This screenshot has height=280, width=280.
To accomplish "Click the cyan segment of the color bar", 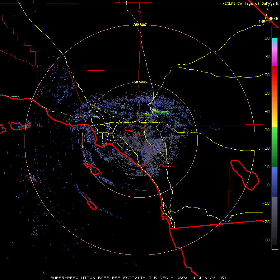I will 275,40.
